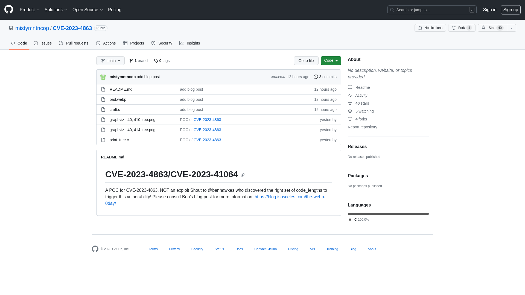Switch to the Pull requests tab
The image size is (525, 295).
coord(74,43)
